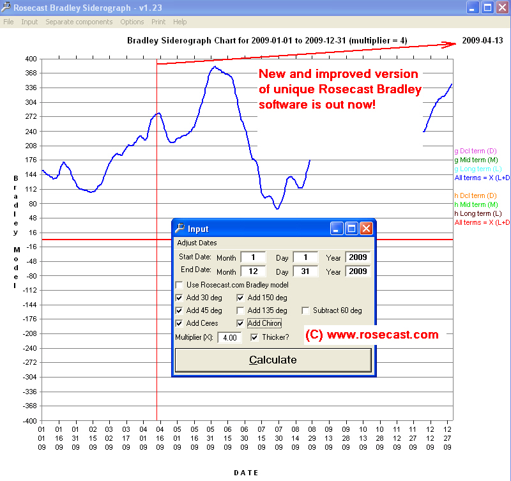Click the chart title text
Image resolution: width=511 pixels, height=481 pixels.
point(267,40)
